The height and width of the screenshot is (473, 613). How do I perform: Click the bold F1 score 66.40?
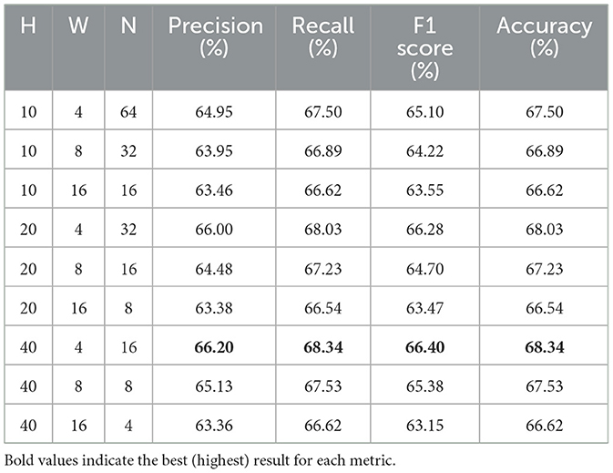pos(425,347)
